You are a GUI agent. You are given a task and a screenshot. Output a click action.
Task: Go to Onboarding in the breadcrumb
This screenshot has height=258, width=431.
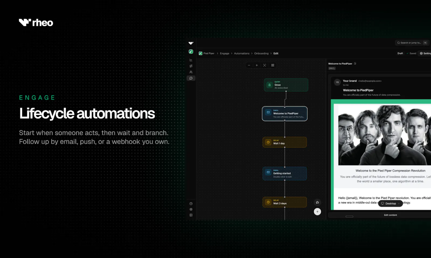point(261,53)
